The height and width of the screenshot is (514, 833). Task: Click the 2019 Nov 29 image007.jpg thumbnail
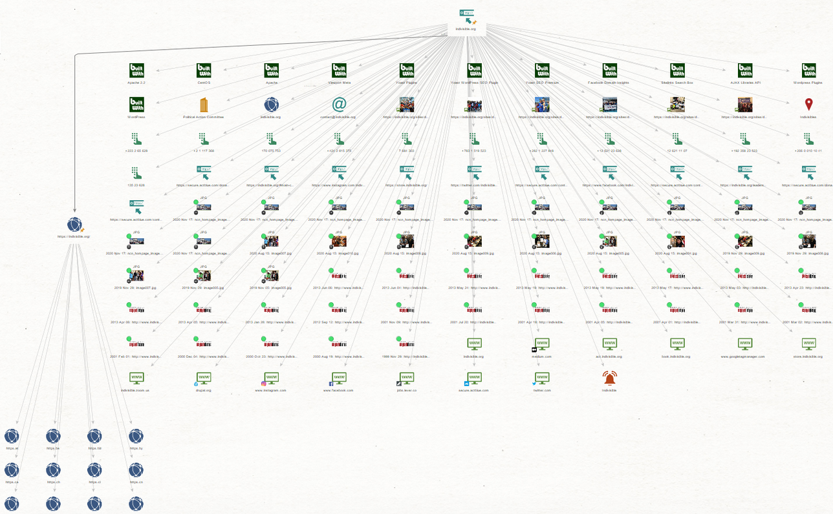point(136,276)
